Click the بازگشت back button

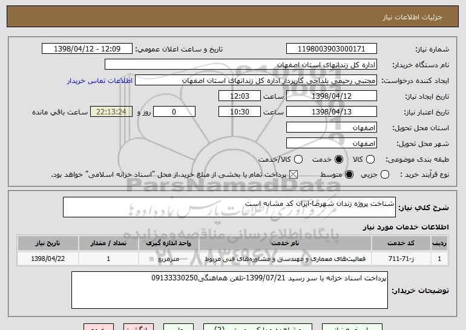click(139, 328)
